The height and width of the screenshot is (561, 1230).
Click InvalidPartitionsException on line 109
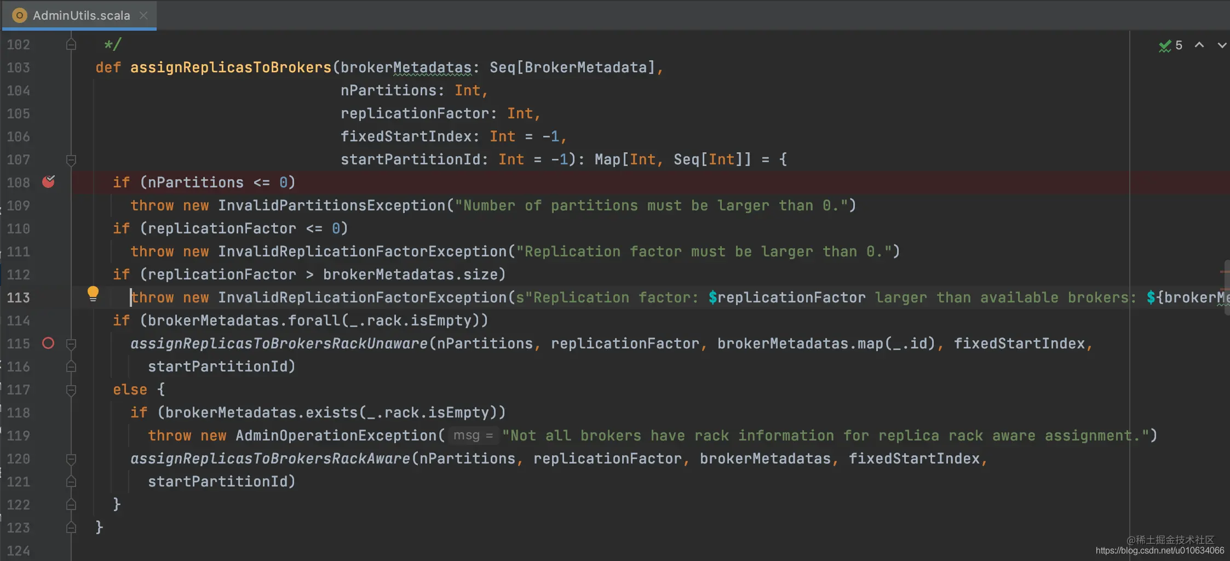pyautogui.click(x=332, y=205)
